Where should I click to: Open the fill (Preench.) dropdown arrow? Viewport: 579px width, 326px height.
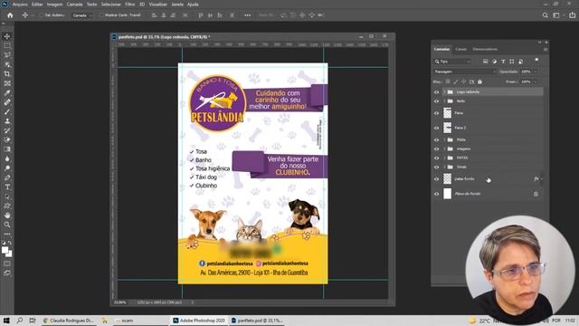click(x=536, y=81)
